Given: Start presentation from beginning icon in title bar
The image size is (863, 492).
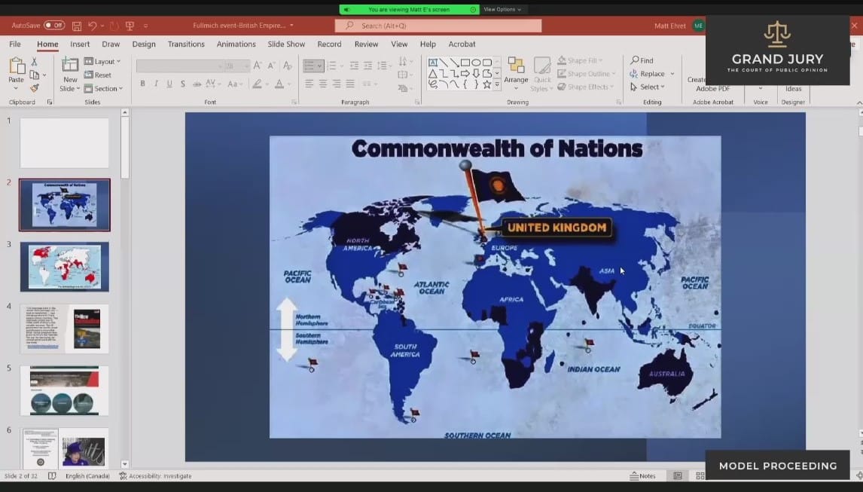Looking at the screenshot, I should click(130, 26).
